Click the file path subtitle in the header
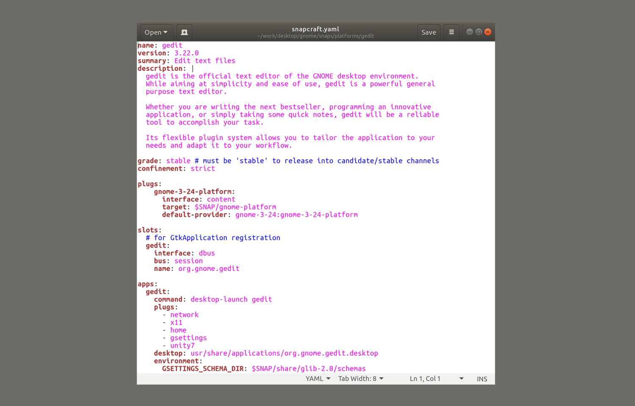Image resolution: width=635 pixels, height=406 pixels. pos(315,36)
